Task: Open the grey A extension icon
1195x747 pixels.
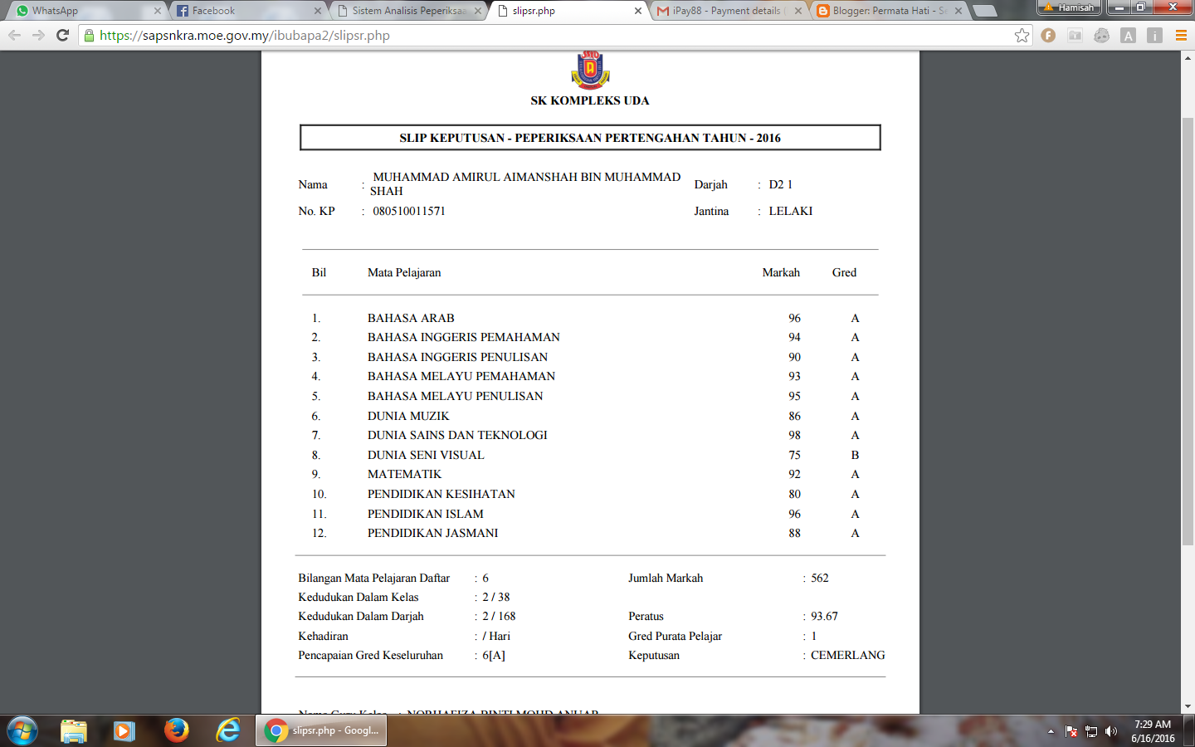Action: click(x=1128, y=36)
